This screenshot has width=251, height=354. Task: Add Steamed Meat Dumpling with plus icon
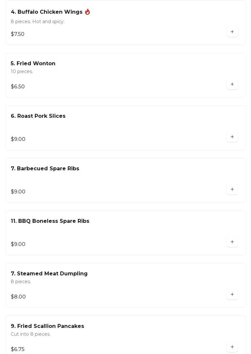[232, 294]
